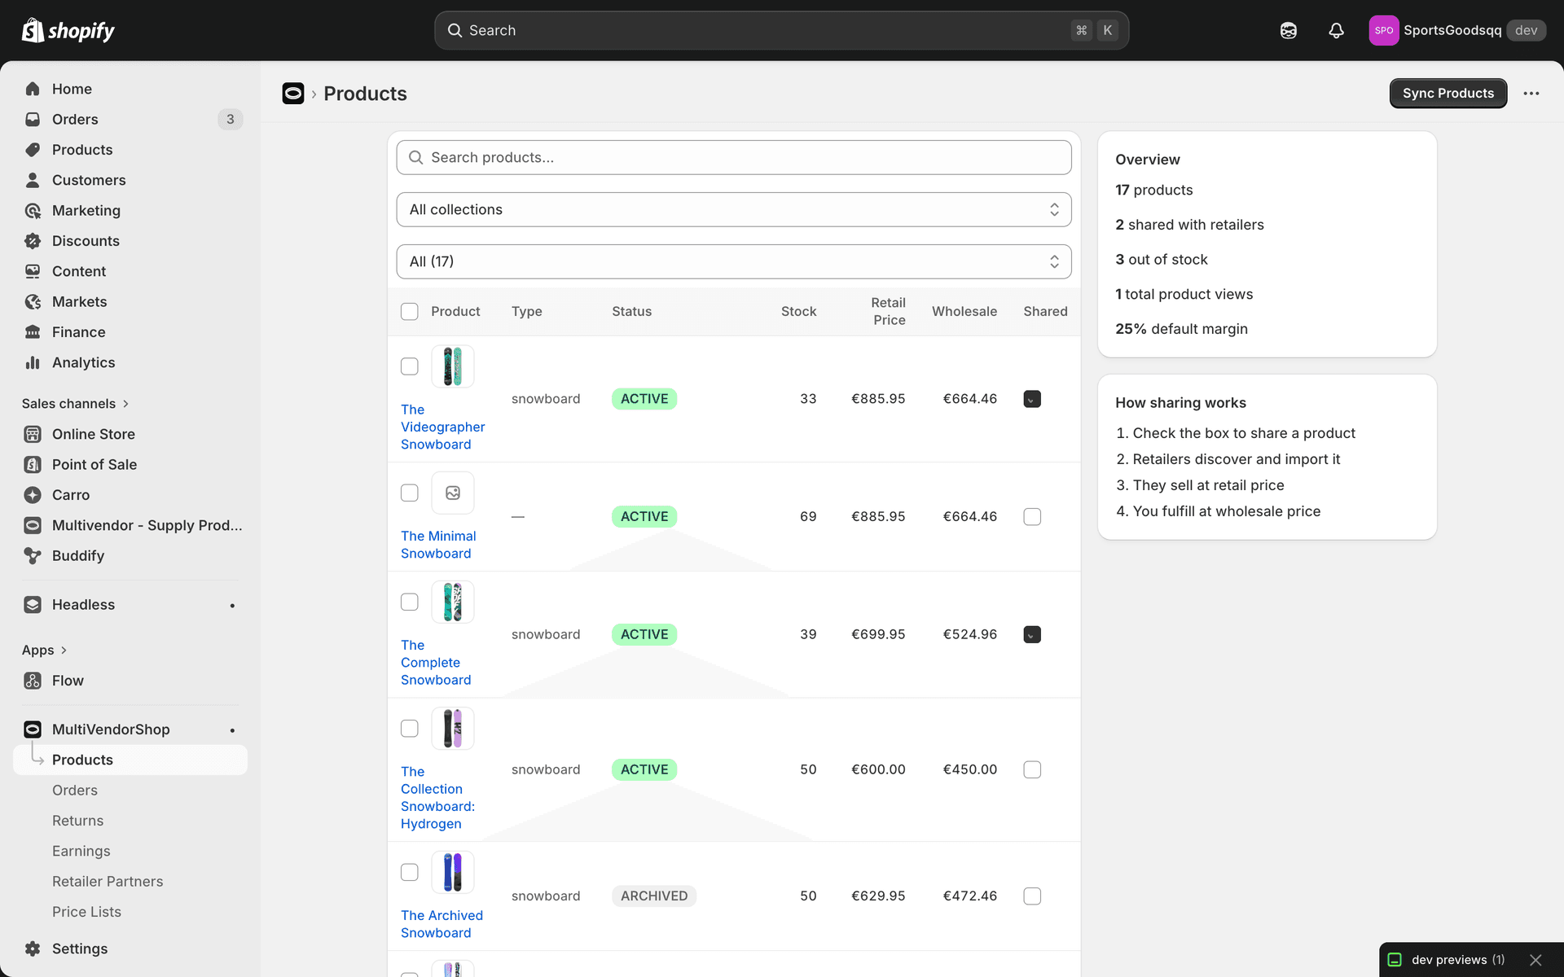This screenshot has height=977, width=1564.
Task: Switch to the Retailer Partners page
Action: point(107,881)
